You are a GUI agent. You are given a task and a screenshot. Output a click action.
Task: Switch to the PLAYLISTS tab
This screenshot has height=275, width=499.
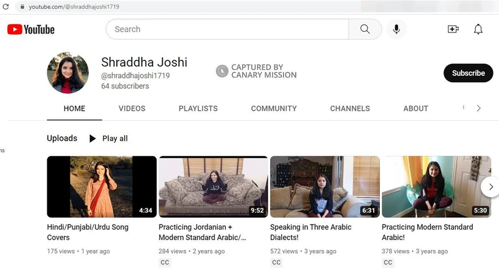[198, 109]
